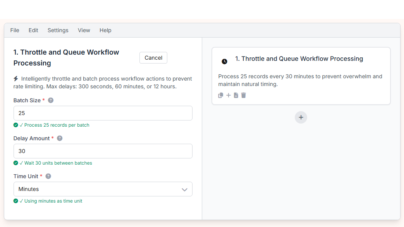Click the plus icon inside the workflow card
404x227 pixels.
pyautogui.click(x=228, y=95)
